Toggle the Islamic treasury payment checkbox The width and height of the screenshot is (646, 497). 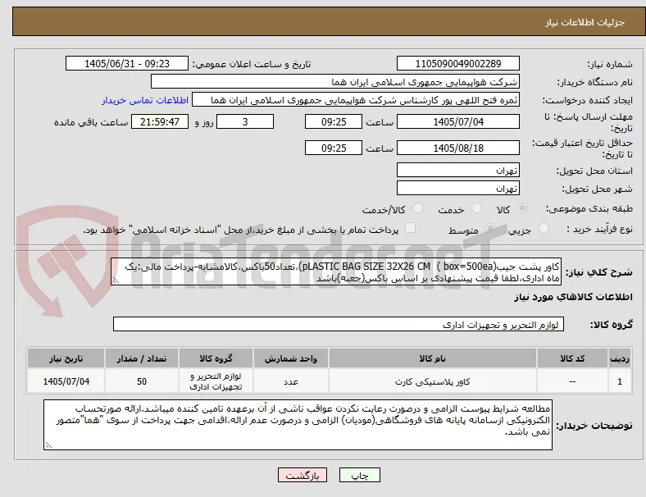(x=410, y=228)
